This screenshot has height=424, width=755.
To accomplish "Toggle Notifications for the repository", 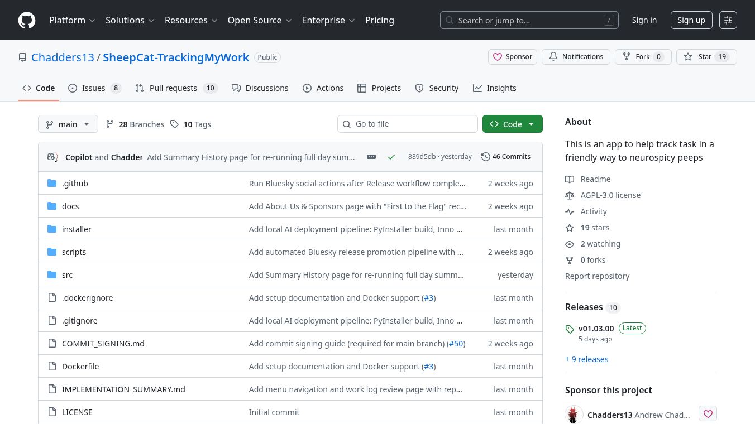I will click(576, 57).
